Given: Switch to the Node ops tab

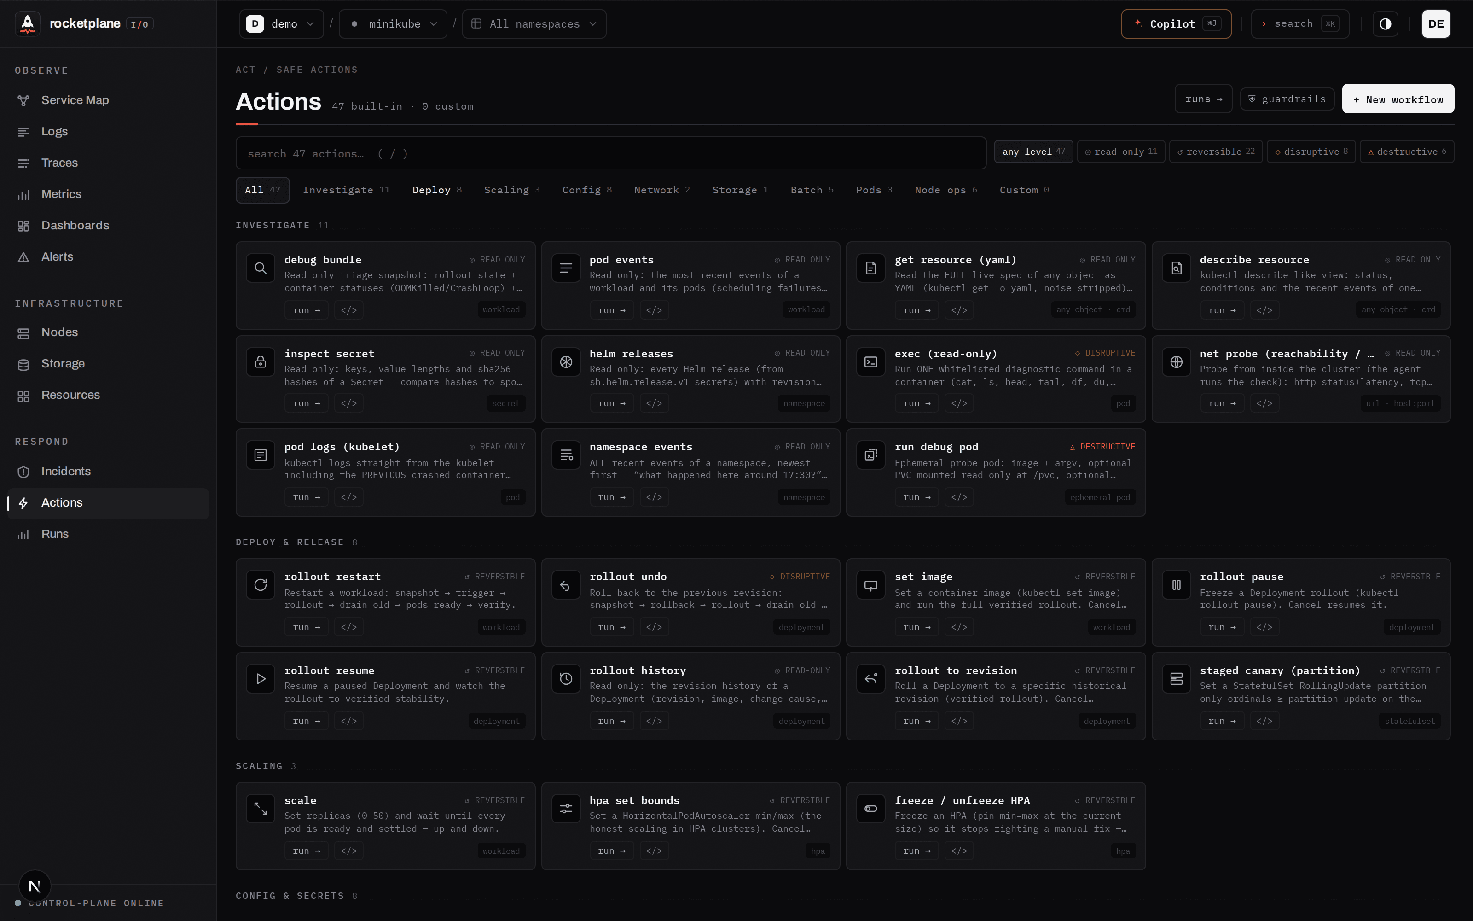Looking at the screenshot, I should click(946, 190).
